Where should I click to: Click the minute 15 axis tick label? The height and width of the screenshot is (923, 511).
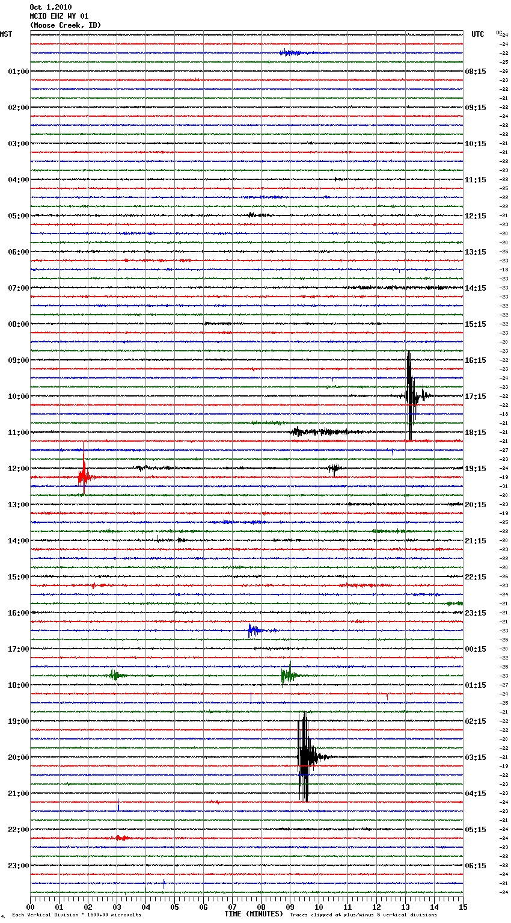point(463,907)
